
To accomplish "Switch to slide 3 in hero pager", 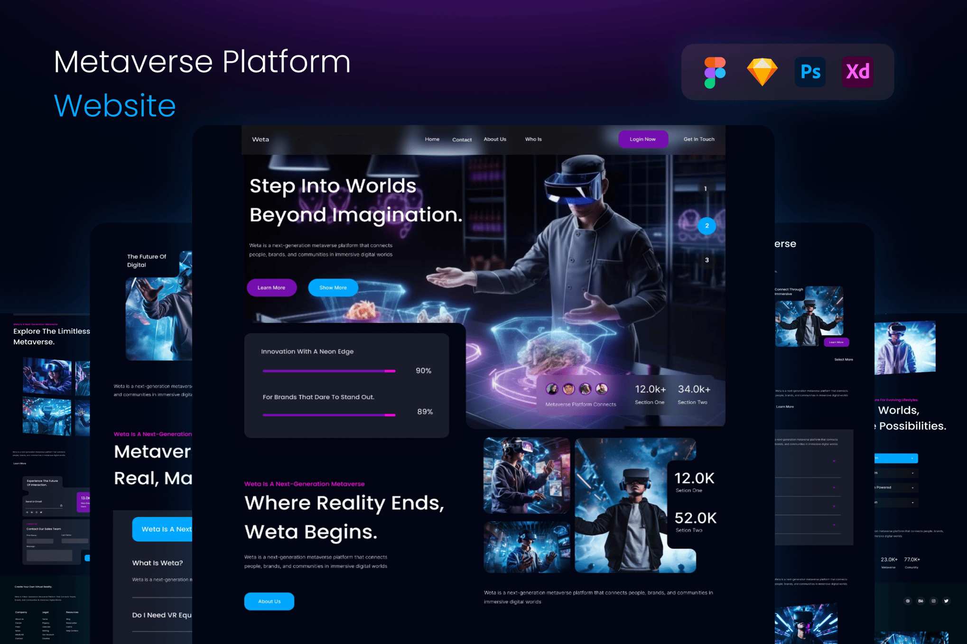I will (707, 260).
